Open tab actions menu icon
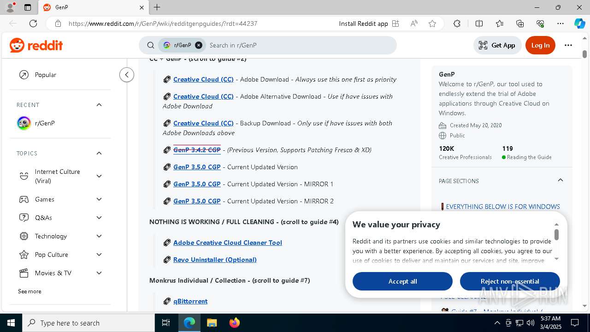The width and height of the screenshot is (590, 332). coord(28,7)
